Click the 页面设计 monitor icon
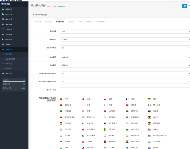 pyautogui.click(x=3, y=29)
